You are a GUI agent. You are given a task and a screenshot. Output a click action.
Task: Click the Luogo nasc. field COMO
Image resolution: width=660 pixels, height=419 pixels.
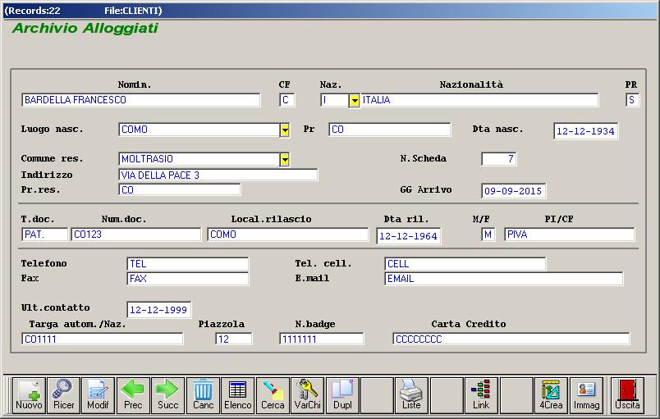tap(199, 130)
